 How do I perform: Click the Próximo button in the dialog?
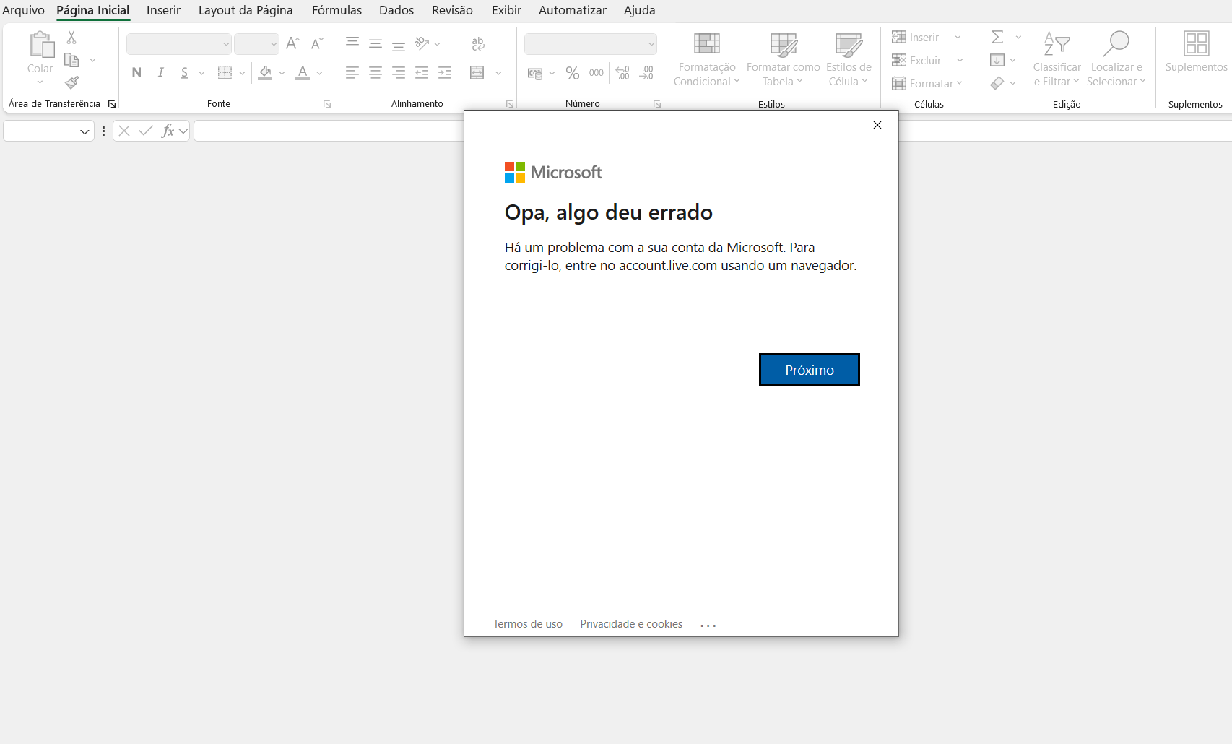click(810, 370)
